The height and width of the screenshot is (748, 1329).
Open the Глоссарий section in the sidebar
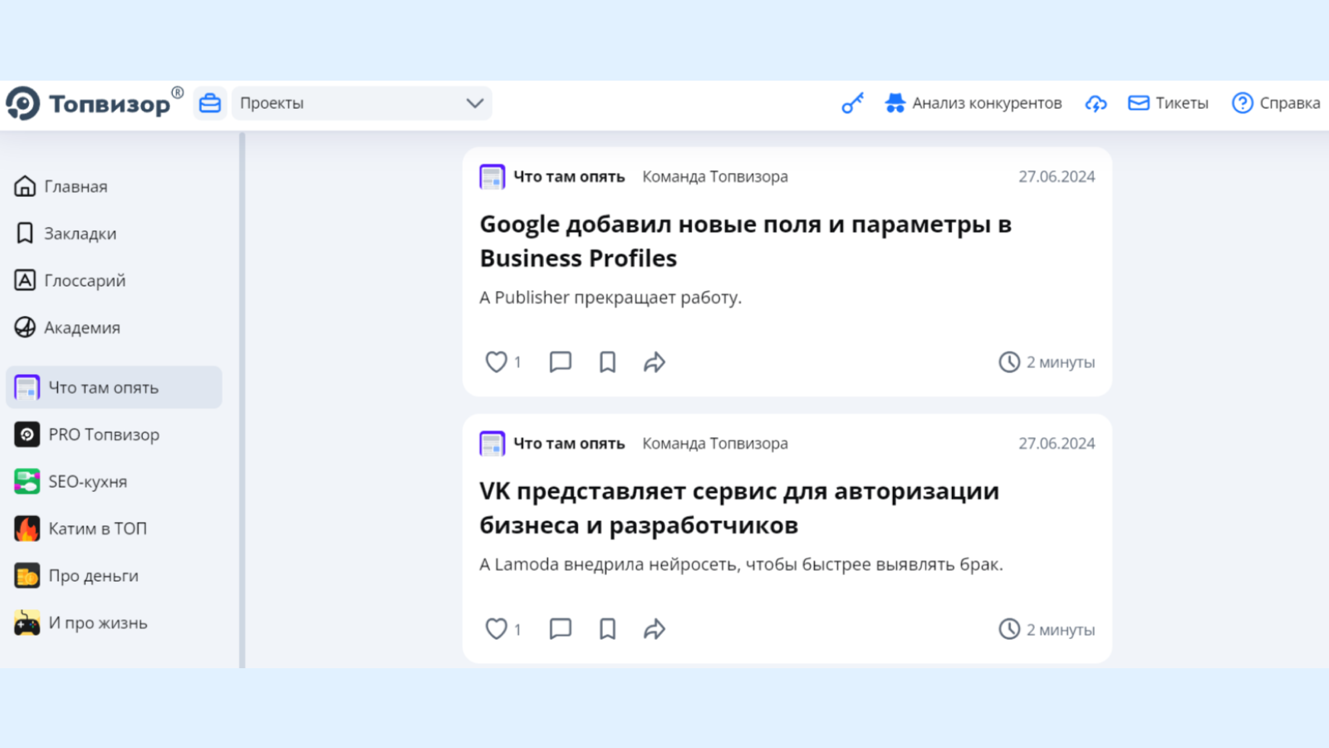pos(85,280)
